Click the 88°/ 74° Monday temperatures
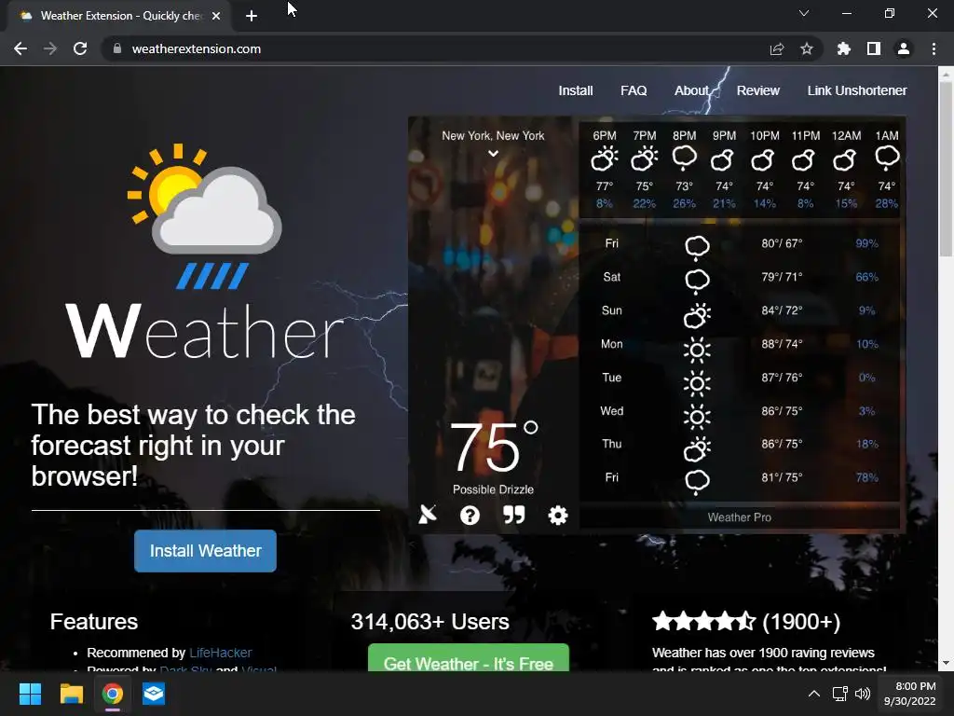 [782, 344]
